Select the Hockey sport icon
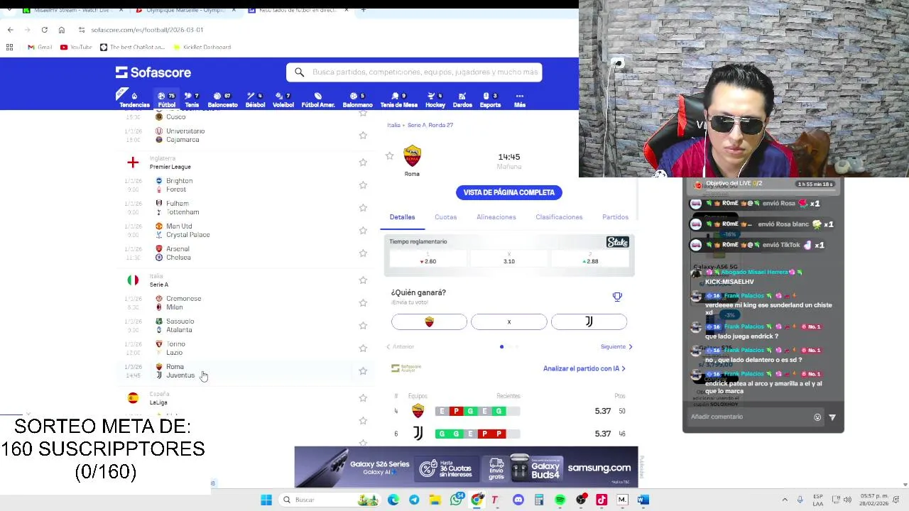909x511 pixels. 435,99
